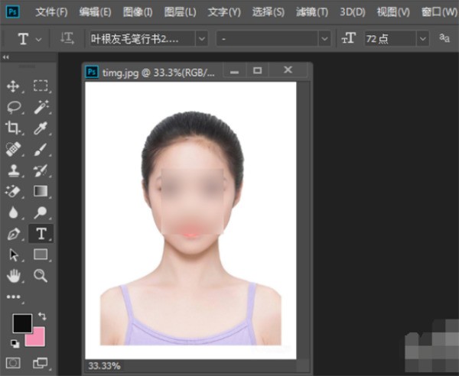Image resolution: width=459 pixels, height=376 pixels.
Task: Click the pink background color swatch
Action: [x=36, y=337]
